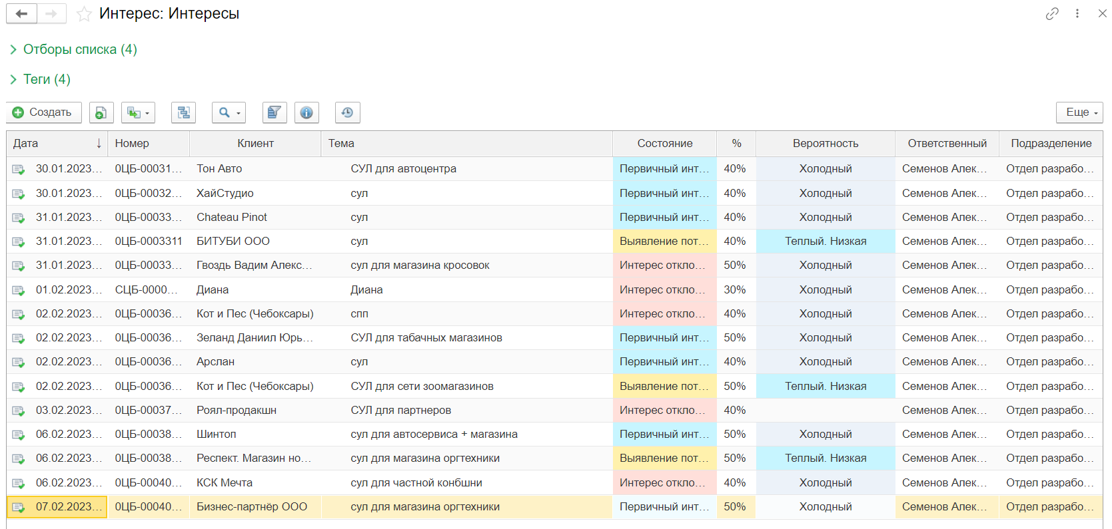Image resolution: width=1112 pixels, height=529 pixels.
Task: Expand the Теги (4) section
Action: pyautogui.click(x=40, y=79)
